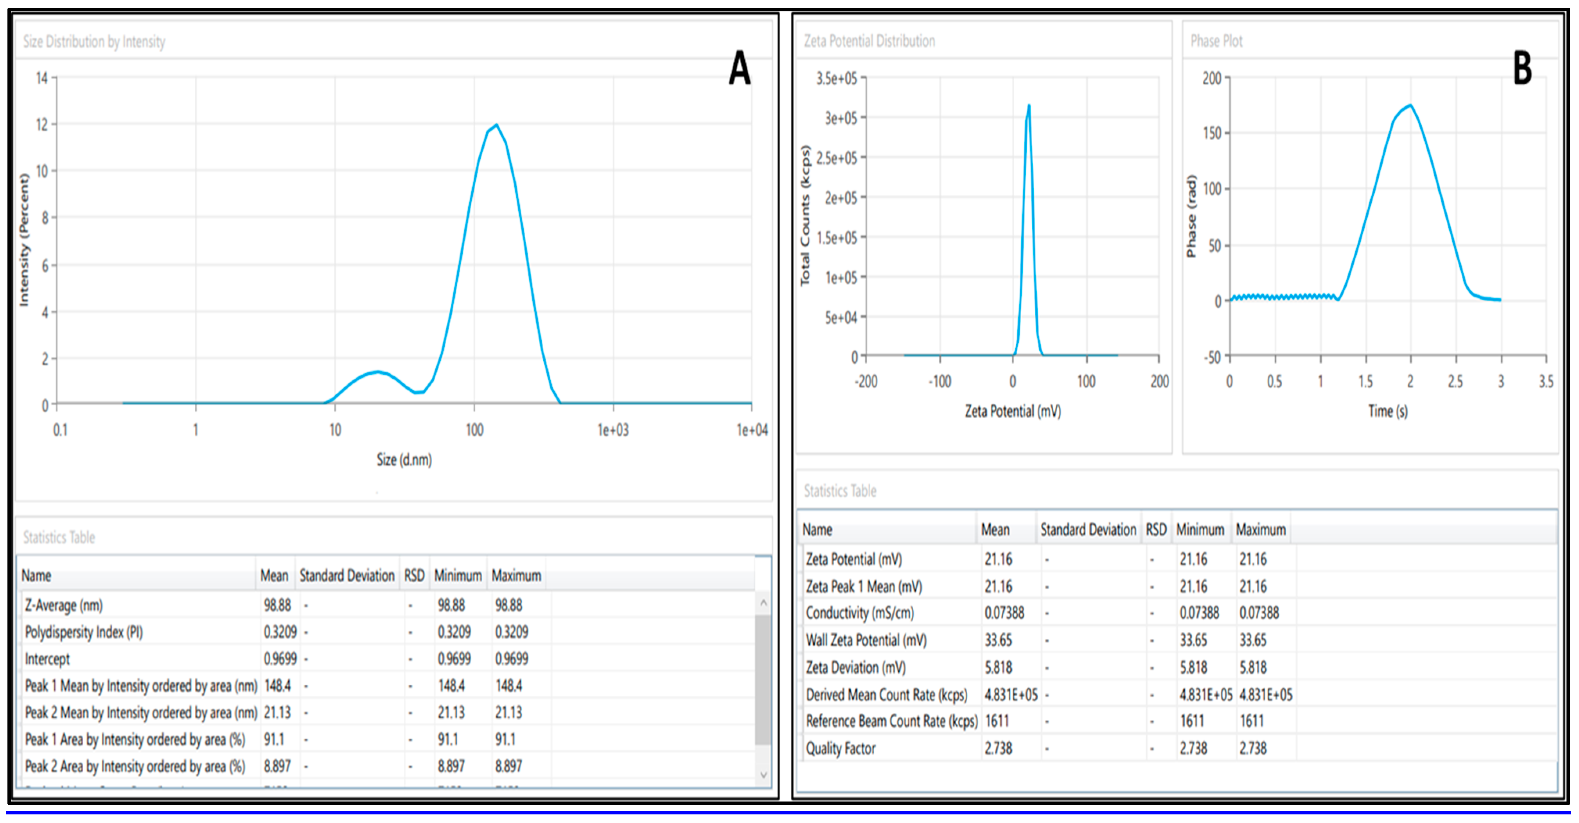Viewport: 1579px width, 823px height.
Task: Select the Quality Factor row
Action: tap(841, 748)
